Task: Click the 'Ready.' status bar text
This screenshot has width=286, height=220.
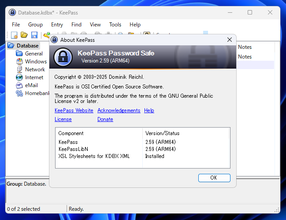Action: [x=76, y=209]
